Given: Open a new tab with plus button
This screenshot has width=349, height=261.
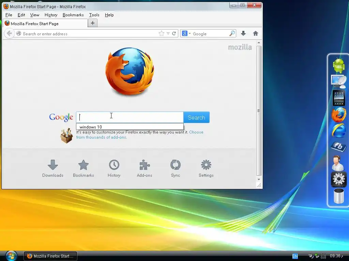Looking at the screenshot, I should pos(93,23).
